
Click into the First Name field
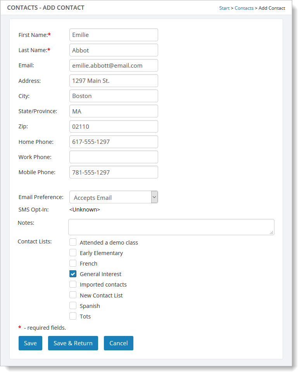[114, 35]
